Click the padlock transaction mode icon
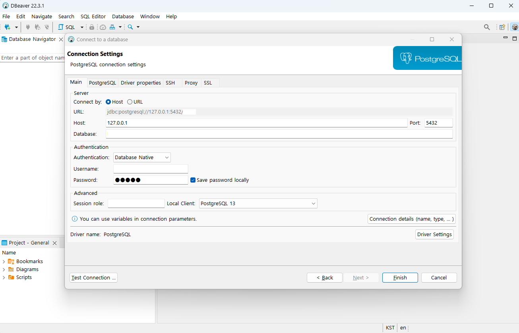 click(92, 27)
